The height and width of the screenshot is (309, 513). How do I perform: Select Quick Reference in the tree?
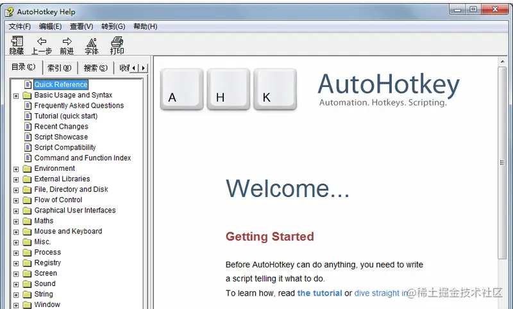tap(61, 84)
